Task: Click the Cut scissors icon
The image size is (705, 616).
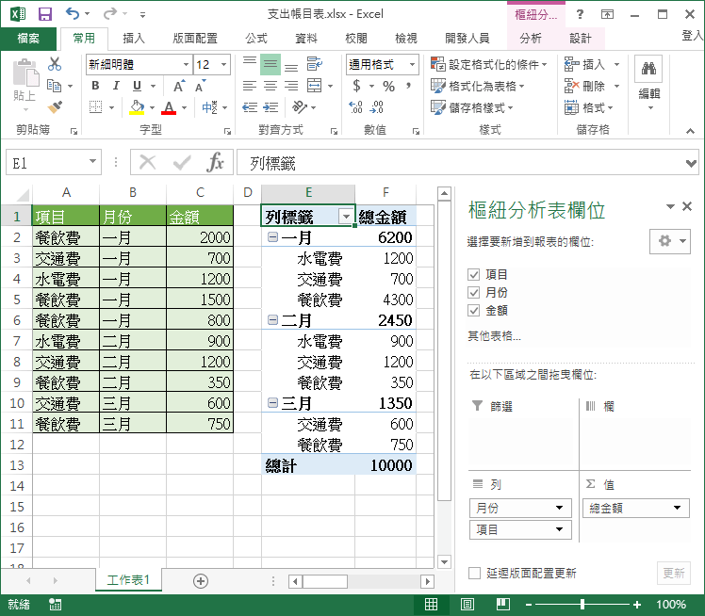Action: 55,64
